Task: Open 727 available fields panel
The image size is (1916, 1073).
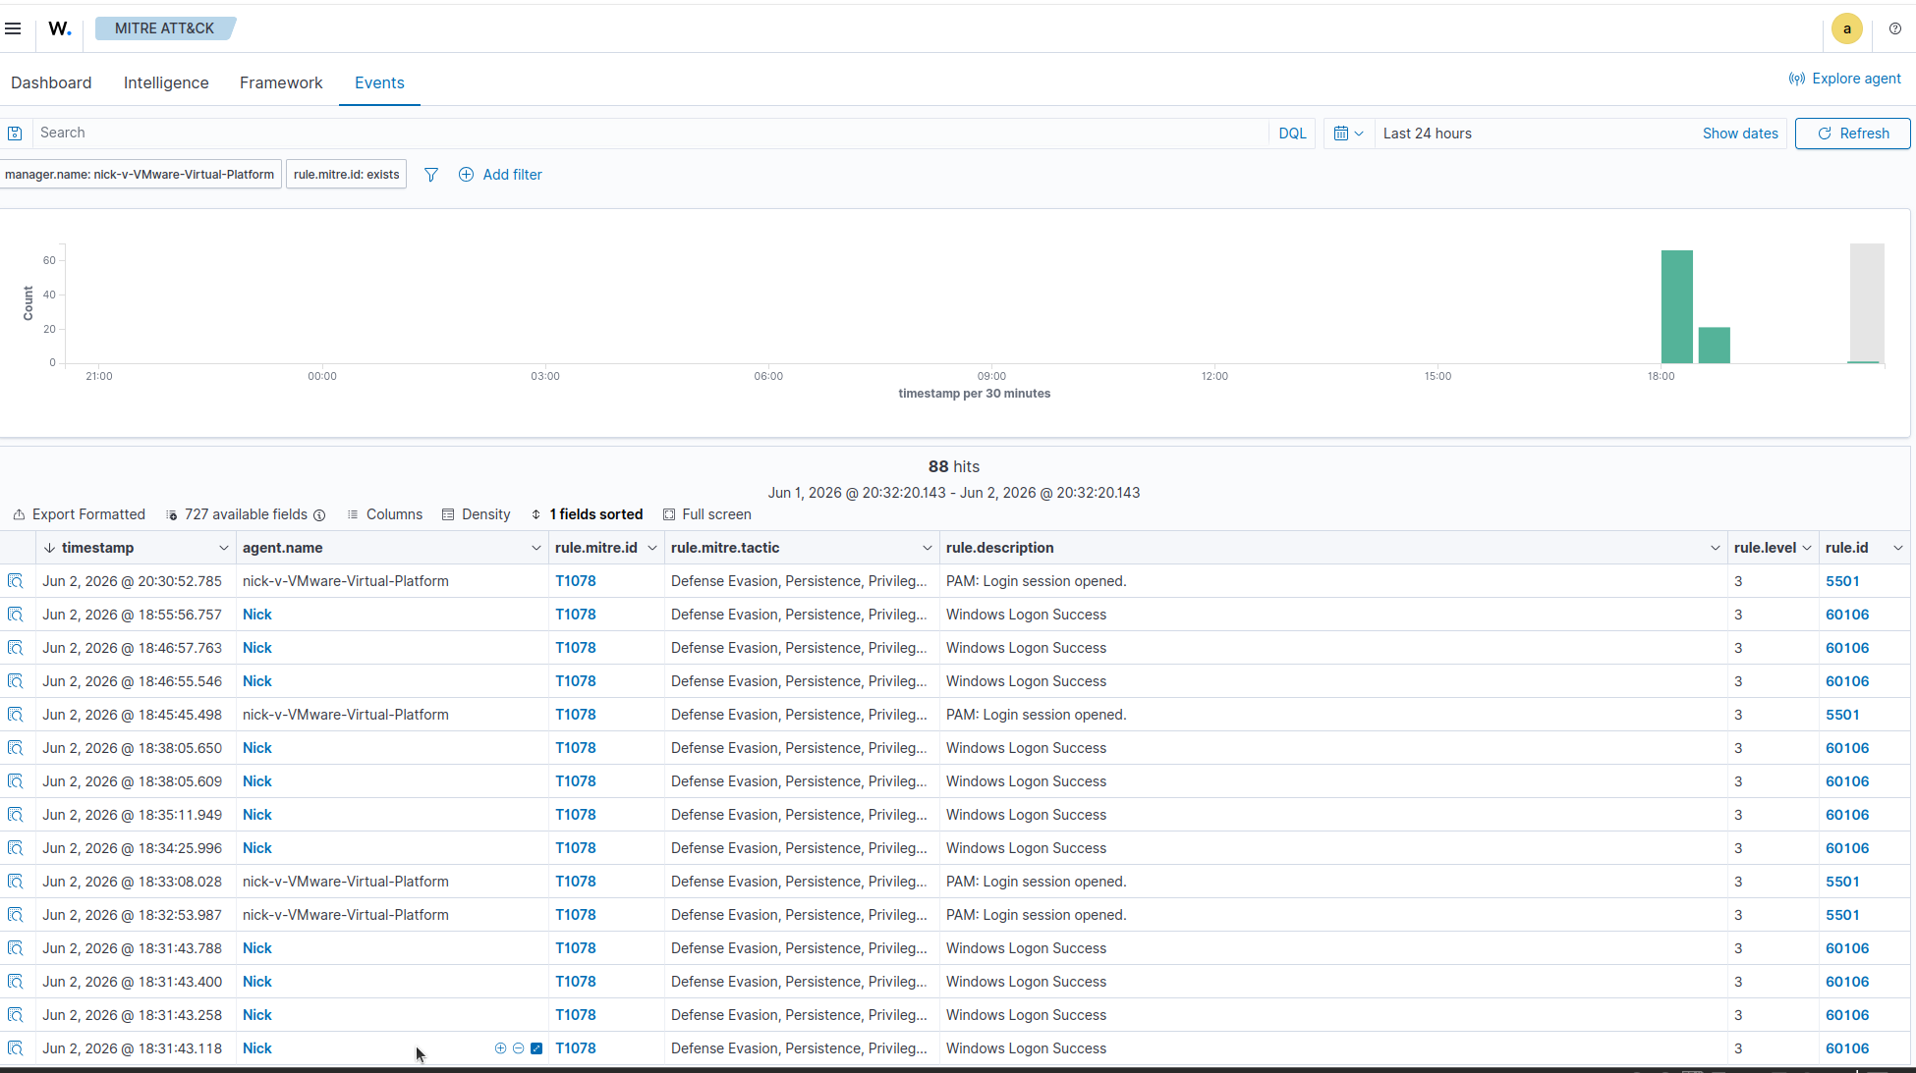Action: [246, 514]
